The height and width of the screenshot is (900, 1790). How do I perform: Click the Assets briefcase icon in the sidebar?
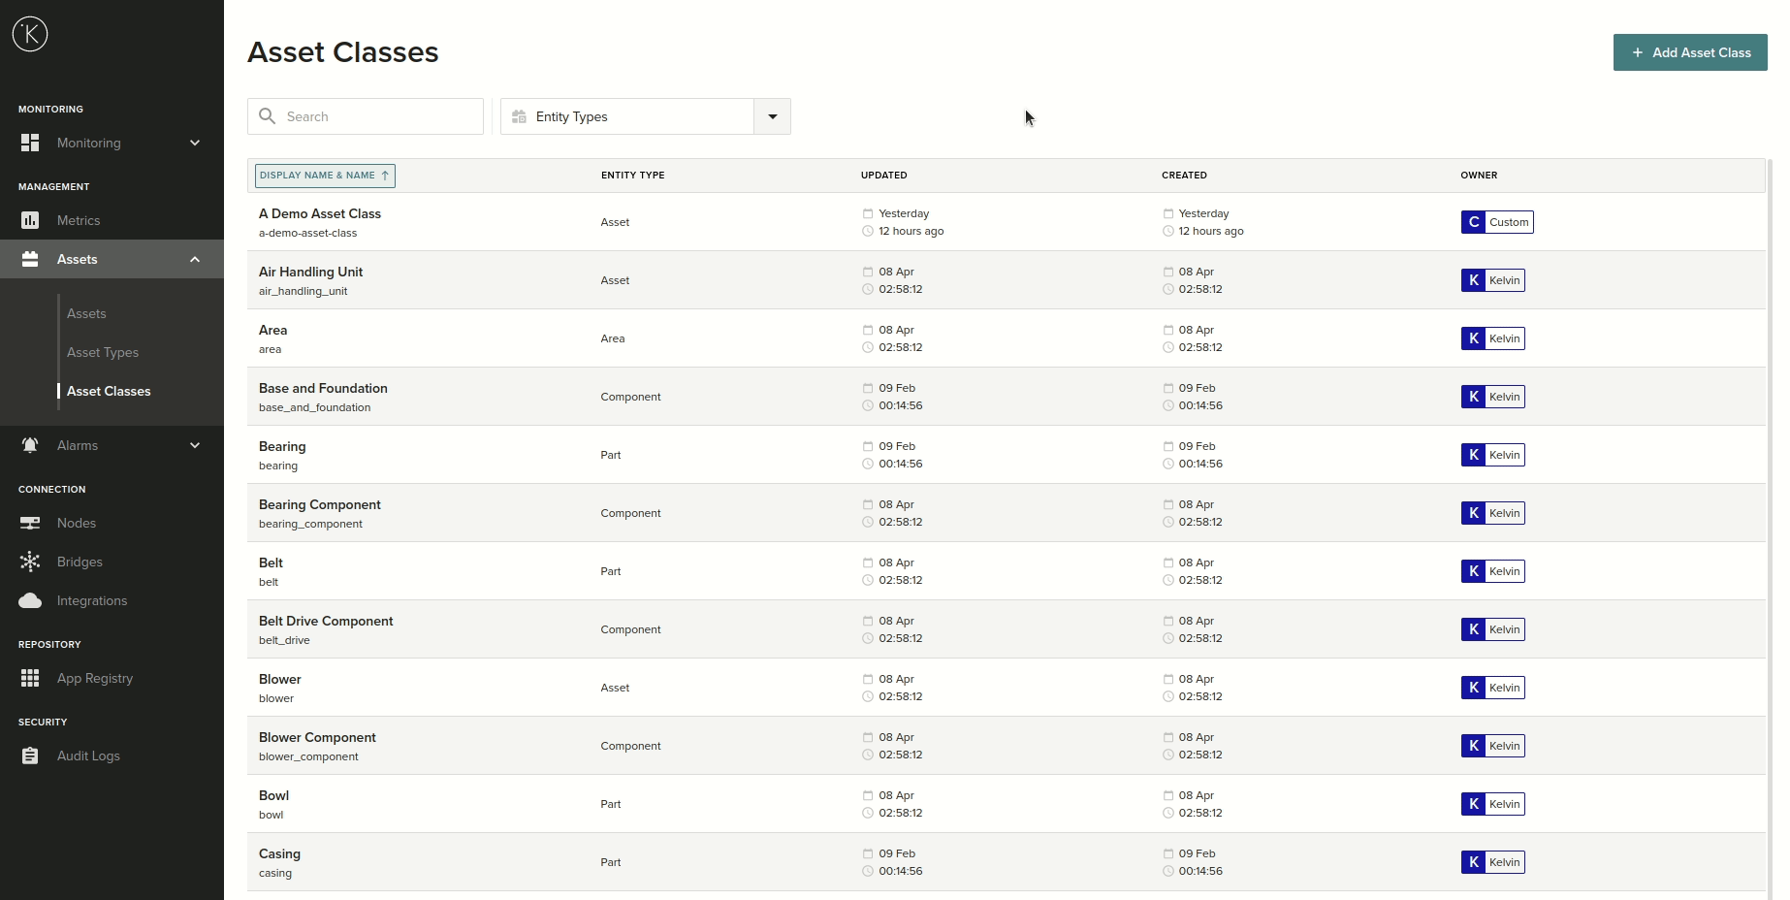(x=30, y=259)
